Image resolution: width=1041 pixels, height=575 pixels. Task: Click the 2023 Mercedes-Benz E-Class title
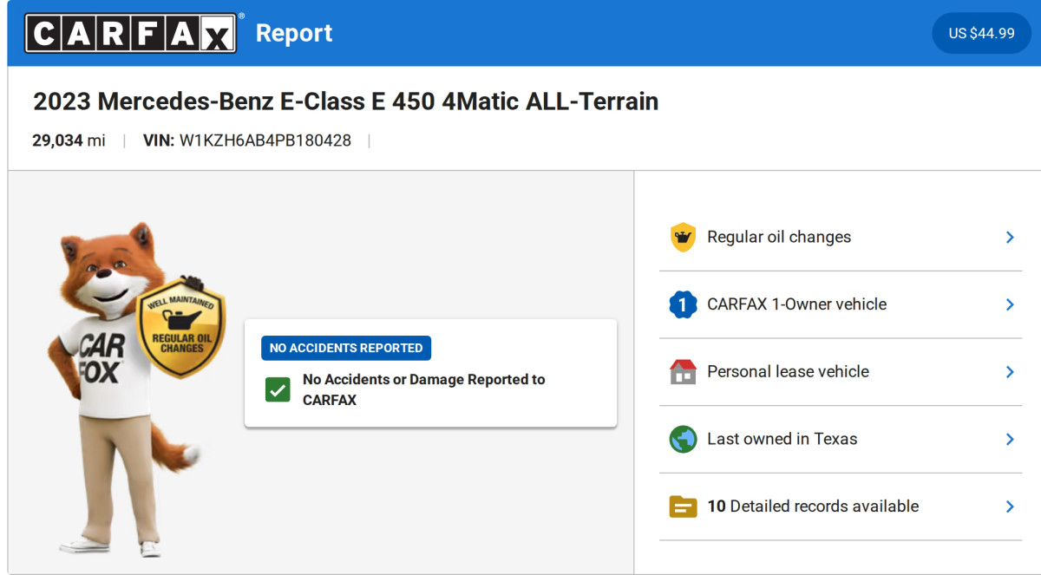pyautogui.click(x=345, y=101)
